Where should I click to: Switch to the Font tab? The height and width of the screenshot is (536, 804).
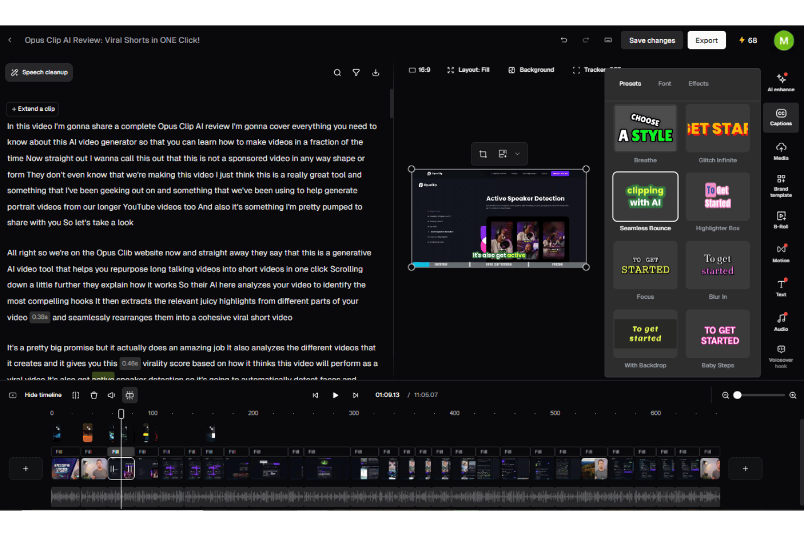pyautogui.click(x=664, y=84)
